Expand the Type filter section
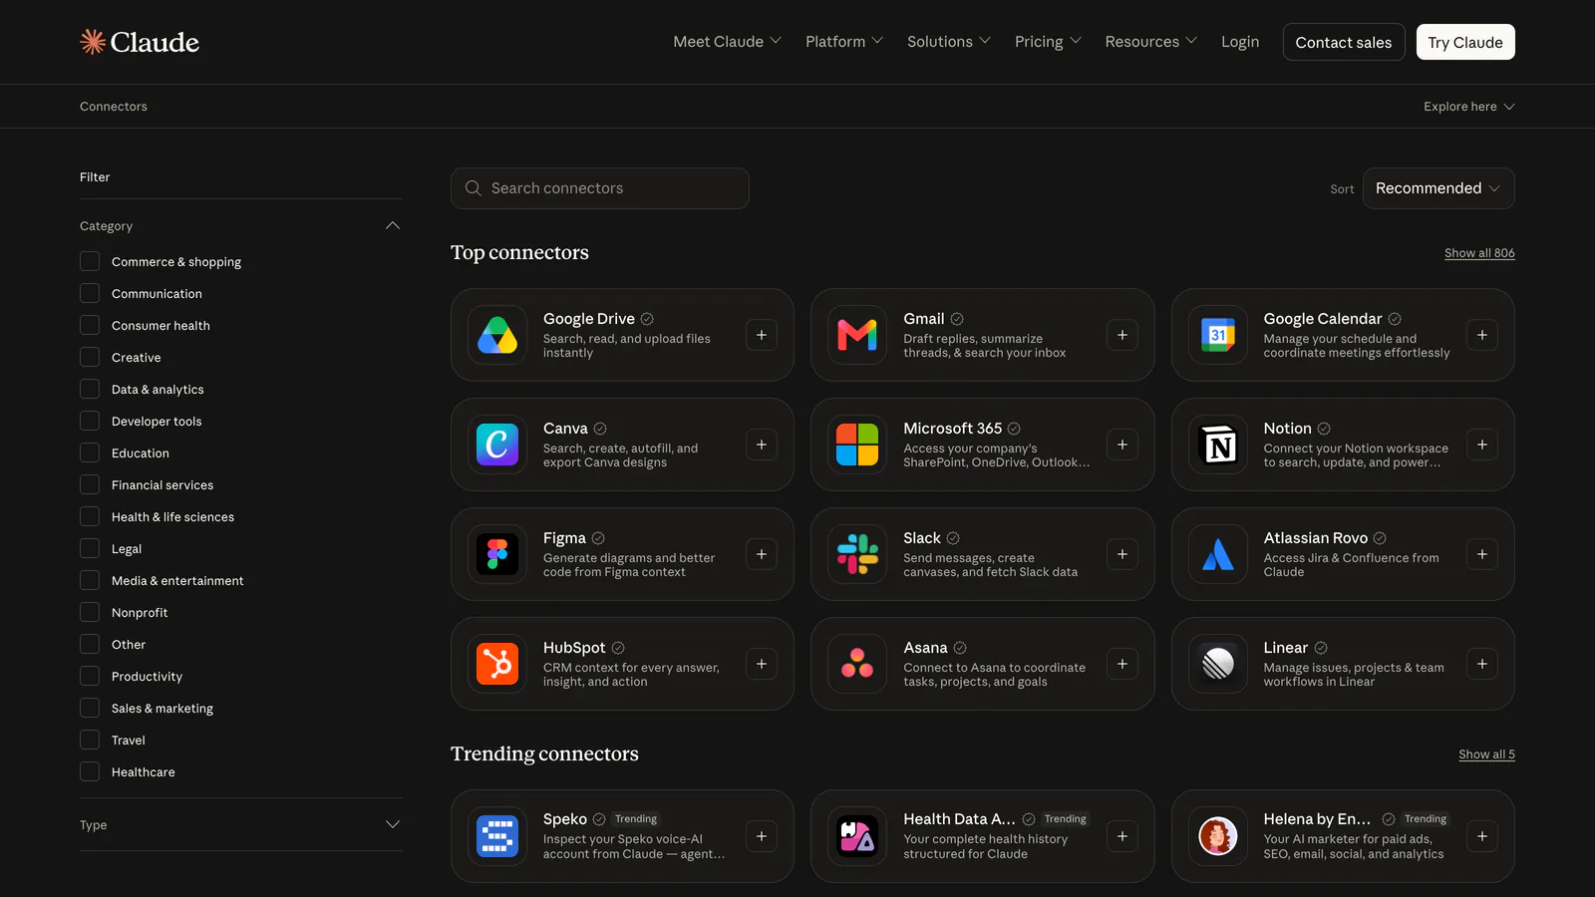1595x897 pixels. tap(393, 824)
